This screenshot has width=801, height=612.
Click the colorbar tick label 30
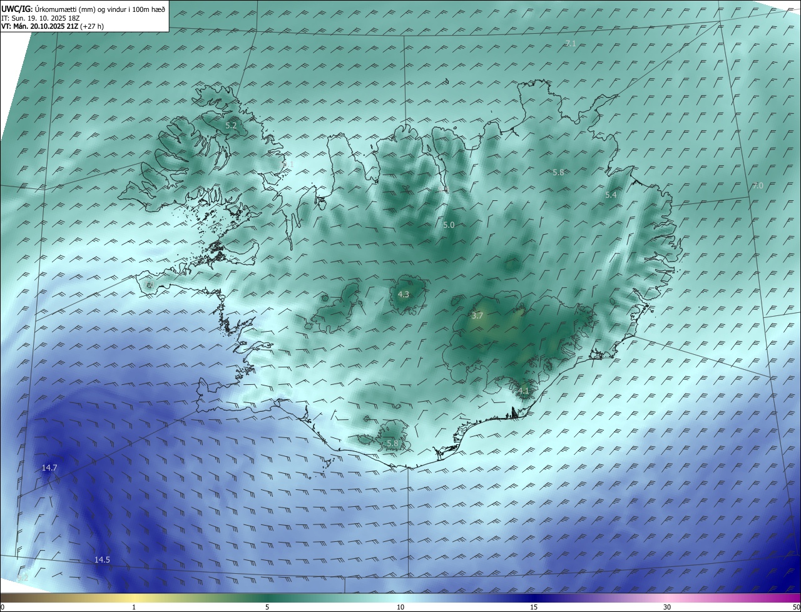tap(667, 607)
